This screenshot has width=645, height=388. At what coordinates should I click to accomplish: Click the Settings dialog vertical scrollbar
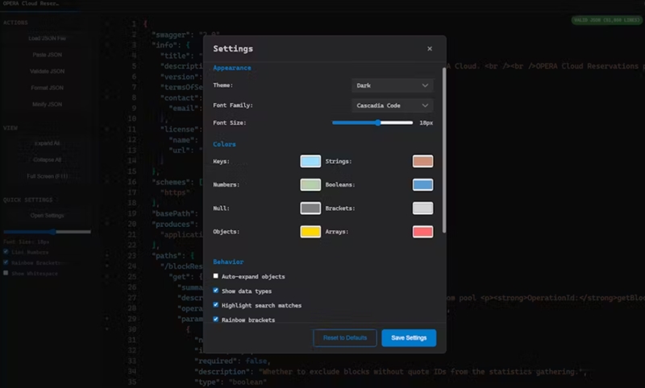click(443, 153)
